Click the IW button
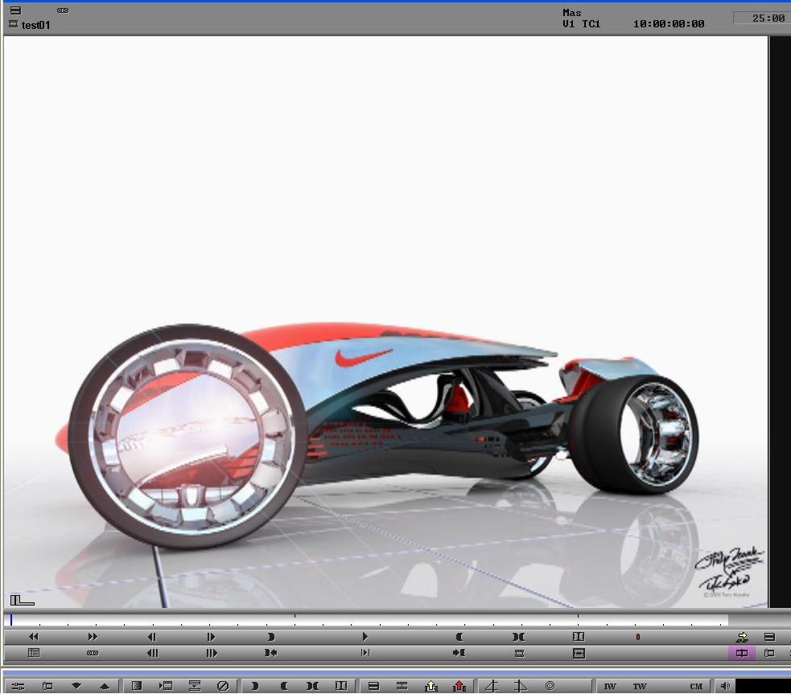The width and height of the screenshot is (791, 694). [x=610, y=687]
